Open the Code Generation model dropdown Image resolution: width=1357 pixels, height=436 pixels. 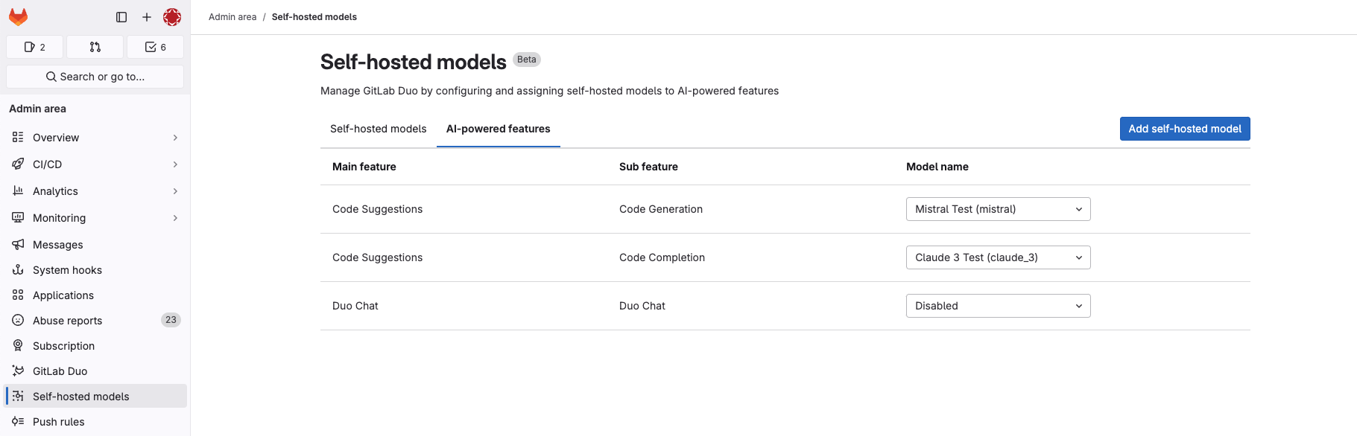(998, 209)
